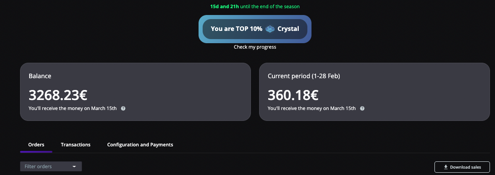Click the season countdown text
This screenshot has height=175, width=495.
pyautogui.click(x=255, y=6)
